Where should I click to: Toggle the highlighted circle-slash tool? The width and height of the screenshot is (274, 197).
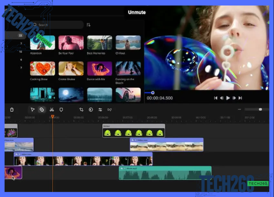(42, 109)
